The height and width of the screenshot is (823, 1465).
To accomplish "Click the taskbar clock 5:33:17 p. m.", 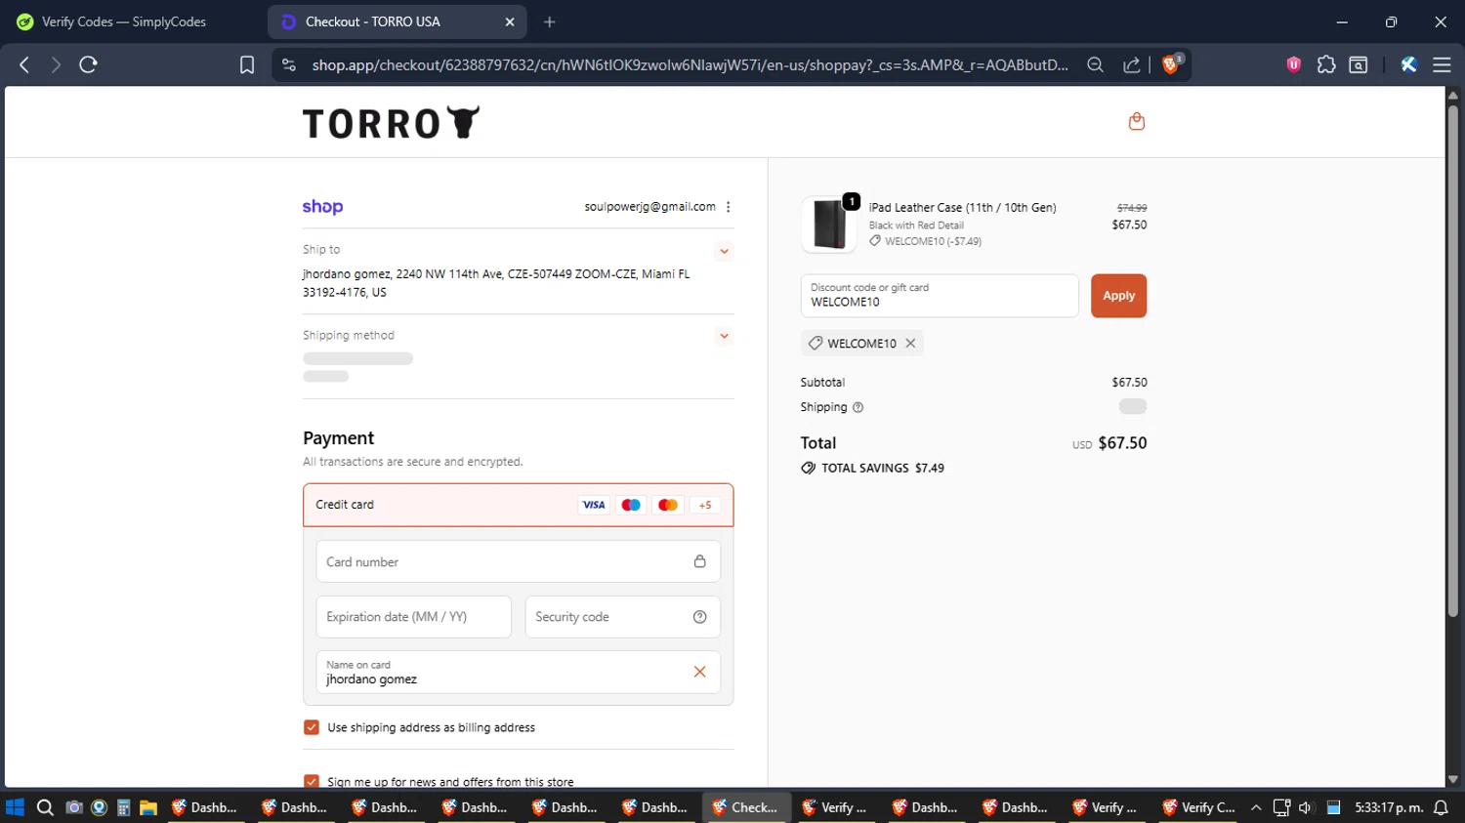I will (x=1389, y=807).
